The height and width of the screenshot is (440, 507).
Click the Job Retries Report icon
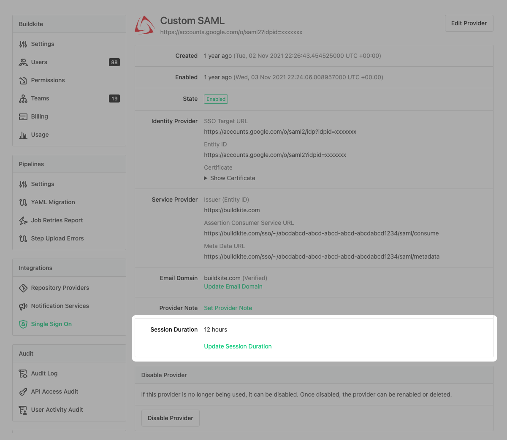point(23,220)
